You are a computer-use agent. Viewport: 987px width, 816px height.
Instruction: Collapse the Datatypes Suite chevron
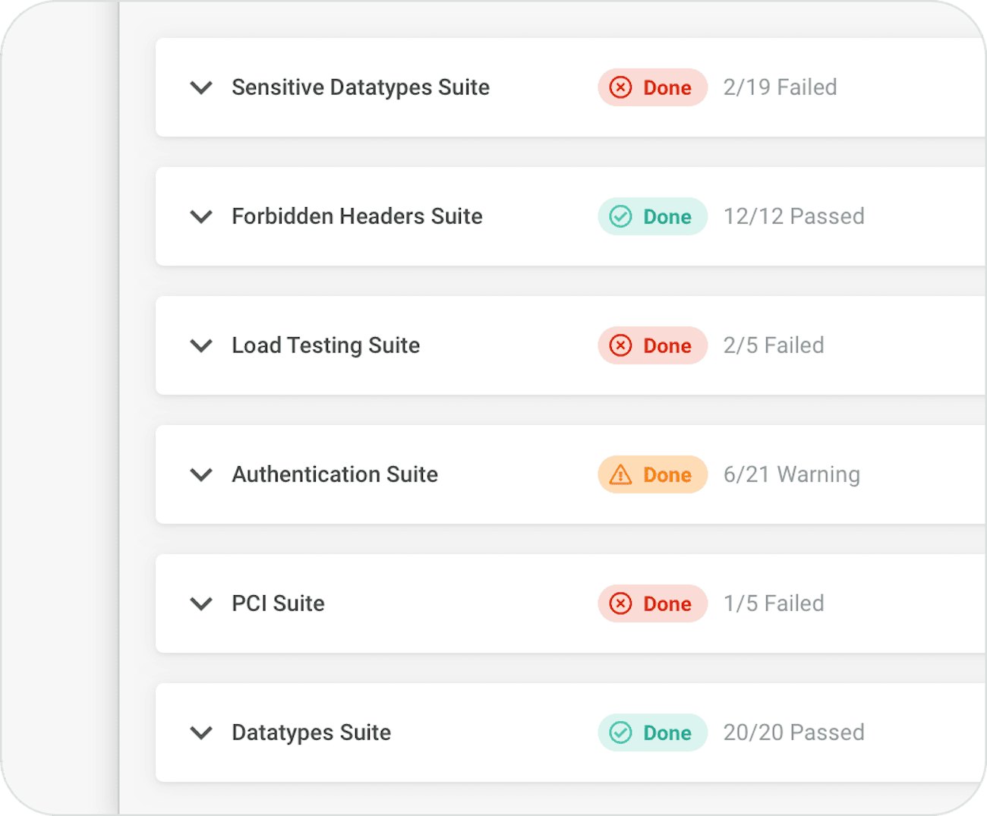[x=201, y=733]
